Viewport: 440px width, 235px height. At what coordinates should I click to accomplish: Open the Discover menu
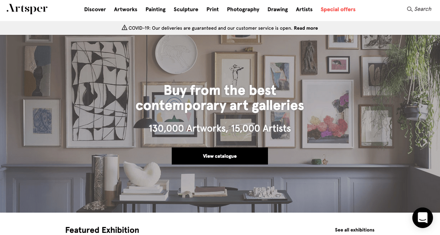95,10
